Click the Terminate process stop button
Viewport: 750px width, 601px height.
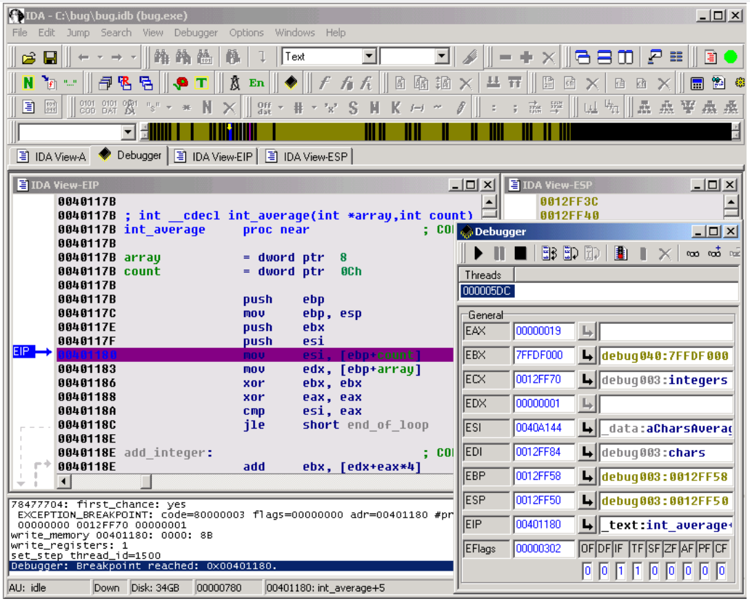[x=520, y=254]
